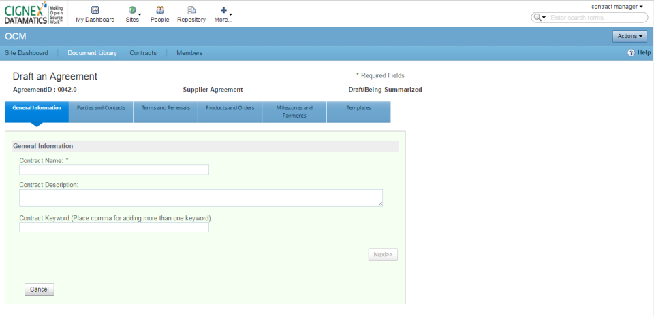The width and height of the screenshot is (654, 316).
Task: Click the General Information section header
Action: coord(205,146)
